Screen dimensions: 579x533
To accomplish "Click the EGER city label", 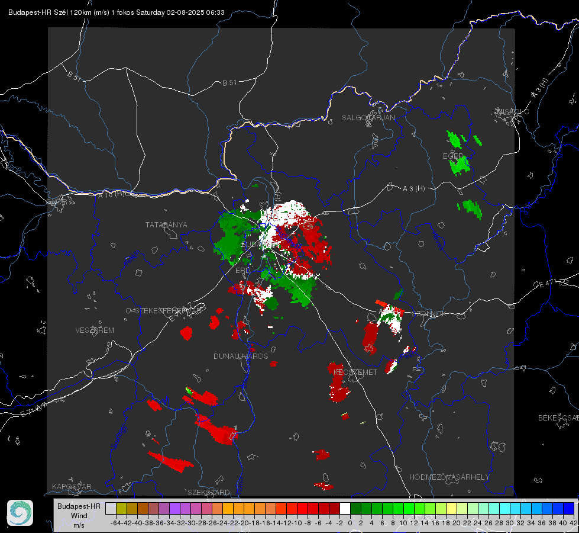I will coord(453,156).
